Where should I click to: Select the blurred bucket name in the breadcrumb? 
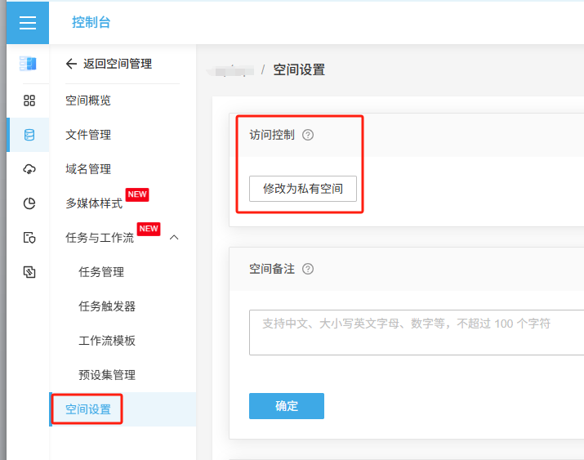coord(231,70)
